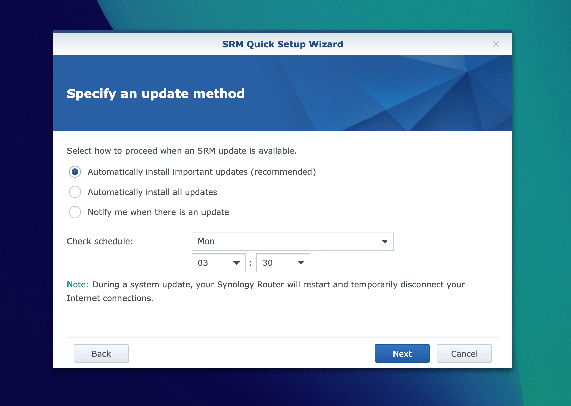
Task: Click the 'Check schedule:' label
Action: click(x=100, y=242)
